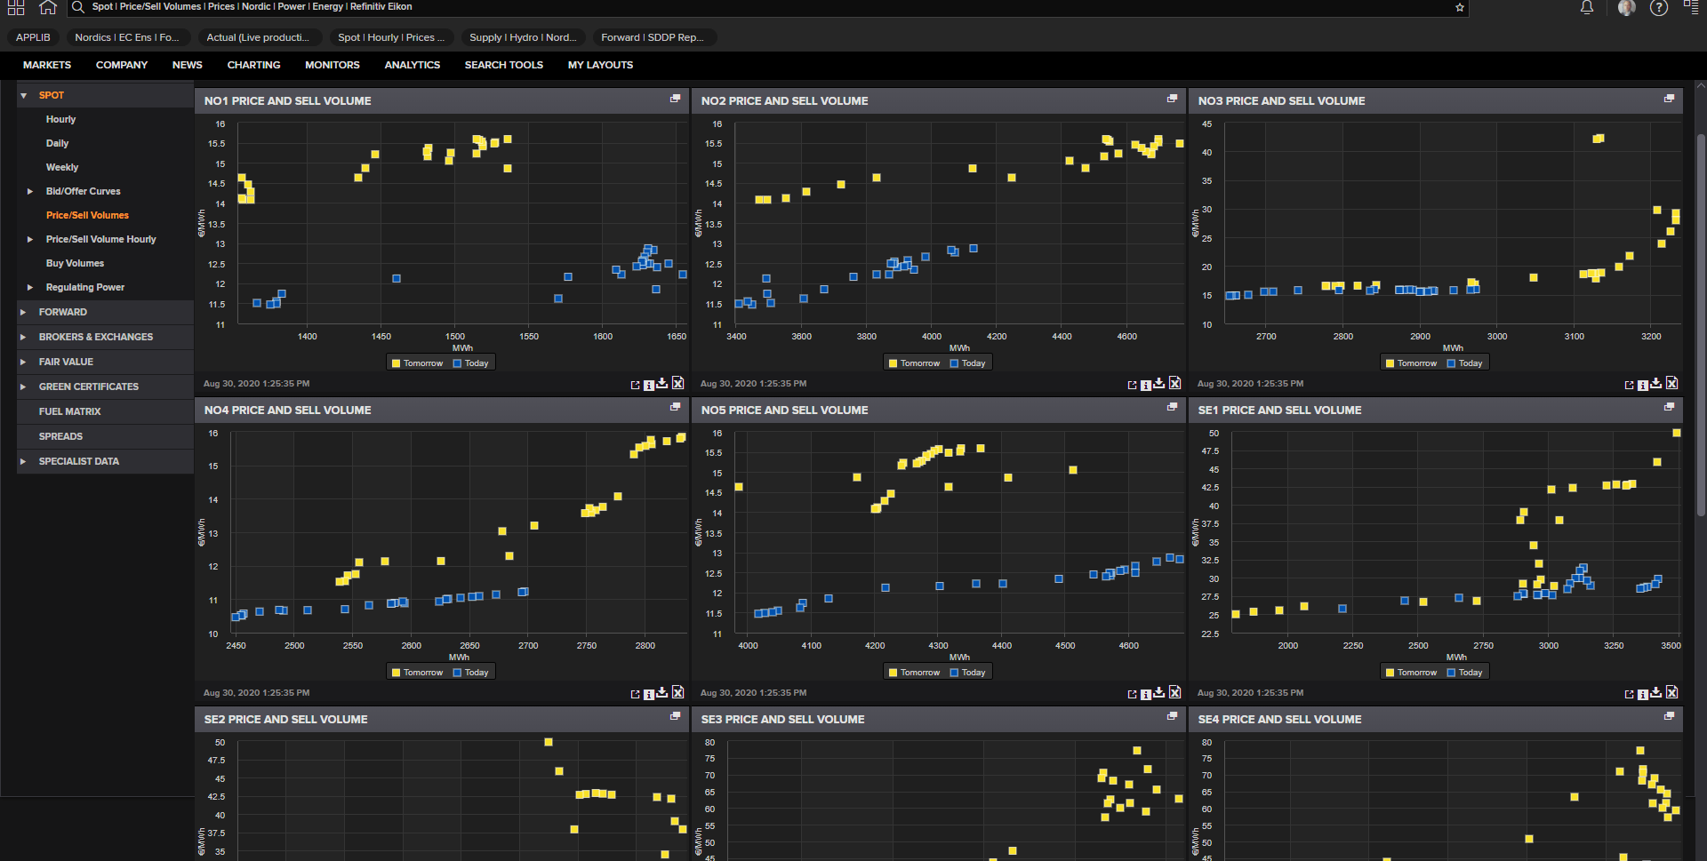Go to the Eikon home screen

pyautogui.click(x=48, y=7)
